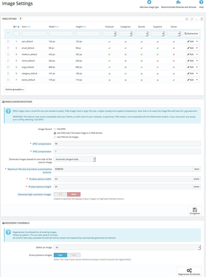Click the Categories red cross for cart_default
The height and width of the screenshot is (277, 206).
tap(126, 42)
